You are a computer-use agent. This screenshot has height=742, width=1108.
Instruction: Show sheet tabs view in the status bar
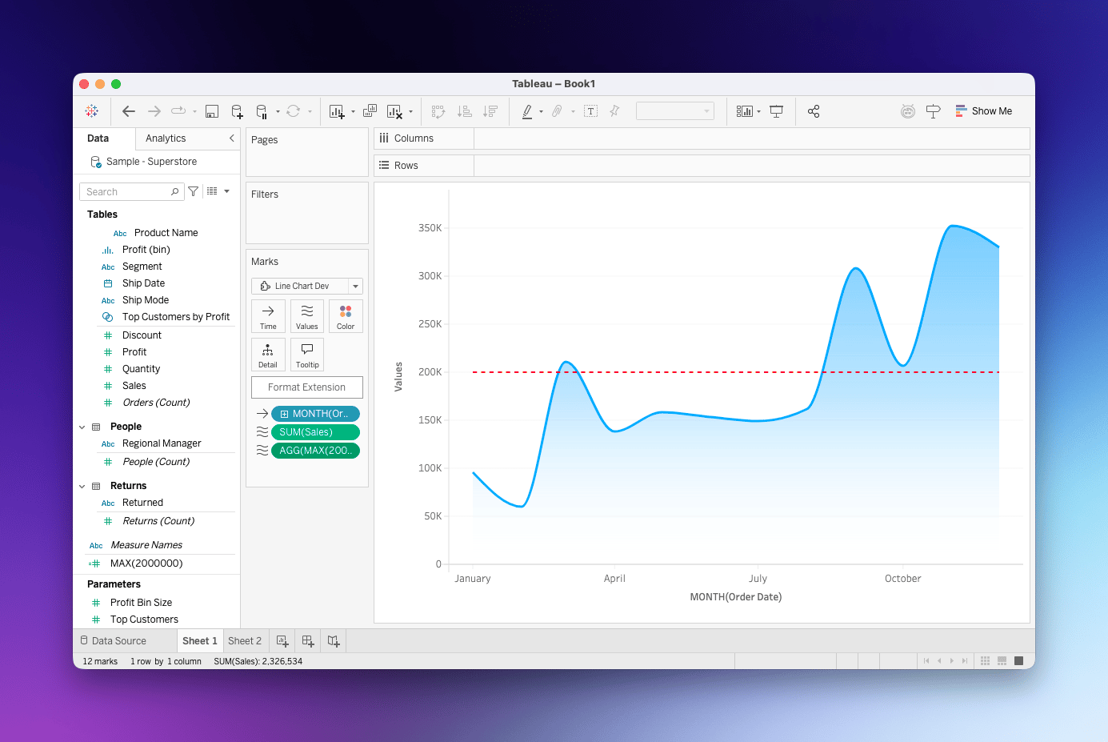[1018, 661]
